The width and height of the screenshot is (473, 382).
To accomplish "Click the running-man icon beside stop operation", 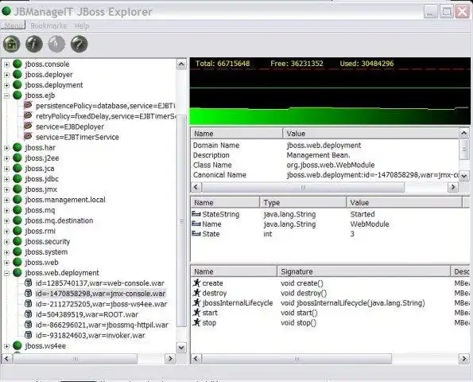I will tap(196, 322).
